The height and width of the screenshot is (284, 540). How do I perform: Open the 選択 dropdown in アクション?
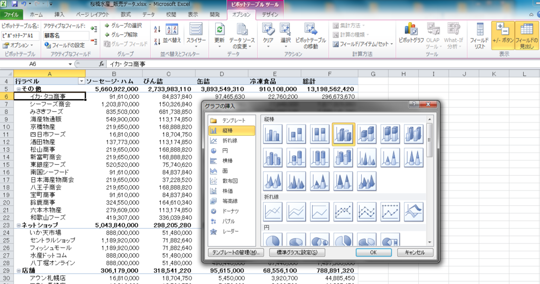pos(285,35)
